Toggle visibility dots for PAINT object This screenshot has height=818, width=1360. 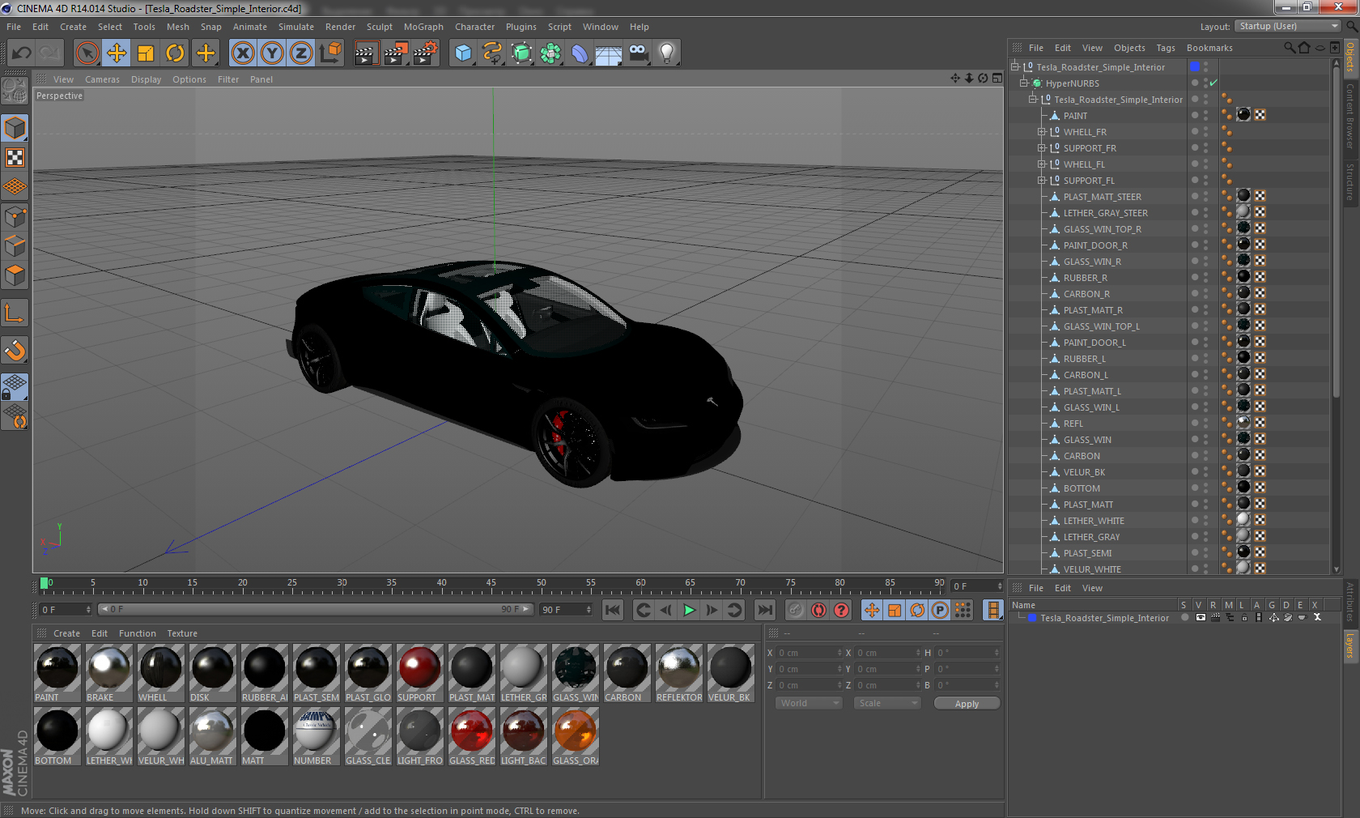(x=1205, y=116)
